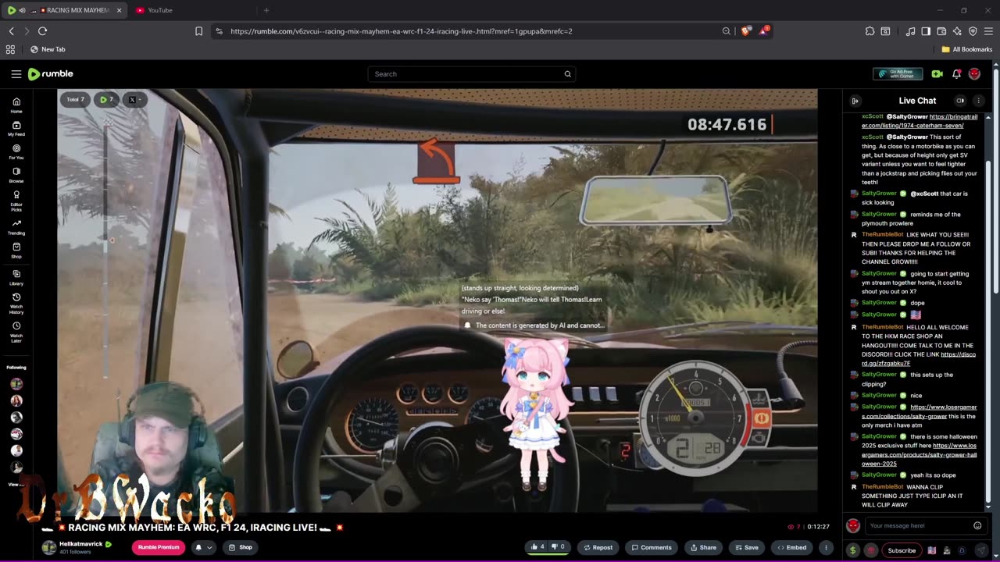Click the Repost button
Image resolution: width=1000 pixels, height=562 pixels.
[598, 547]
